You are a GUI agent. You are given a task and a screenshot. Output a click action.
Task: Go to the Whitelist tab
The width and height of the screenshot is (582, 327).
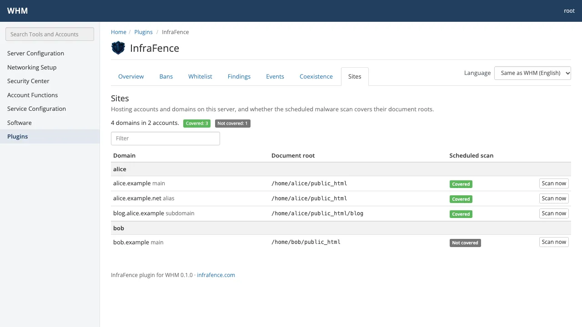(200, 76)
